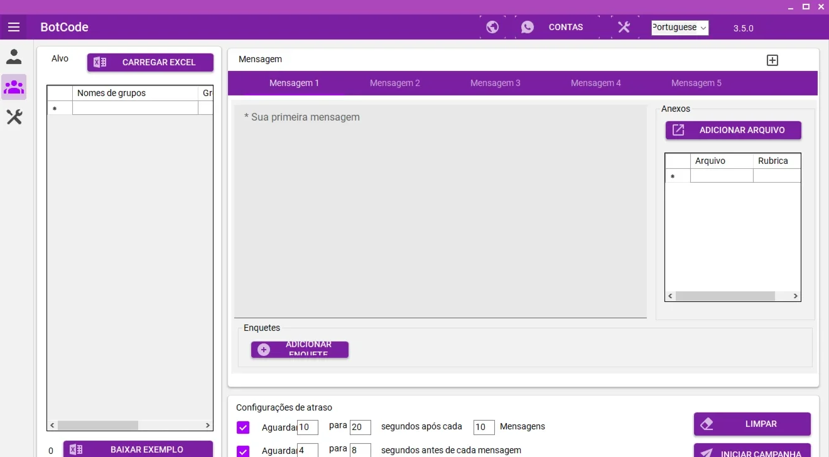The width and height of the screenshot is (829, 457).
Task: Open the hamburger menu
Action: [x=14, y=27]
